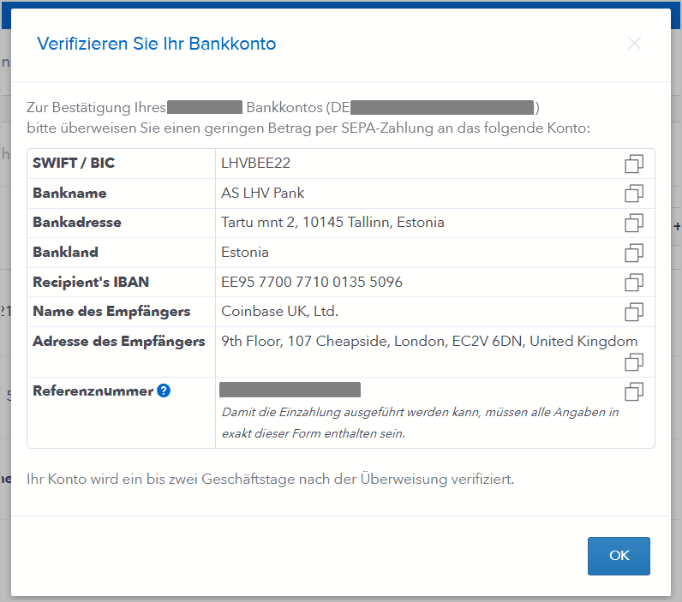Click the Adresse des Empfängers label
Screen dimensions: 682x602
[119, 342]
